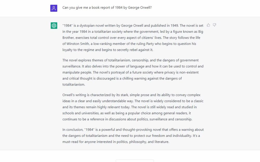This screenshot has width=260, height=162.
Task: Click the partially visible button at the bottom
Action: click(x=135, y=161)
